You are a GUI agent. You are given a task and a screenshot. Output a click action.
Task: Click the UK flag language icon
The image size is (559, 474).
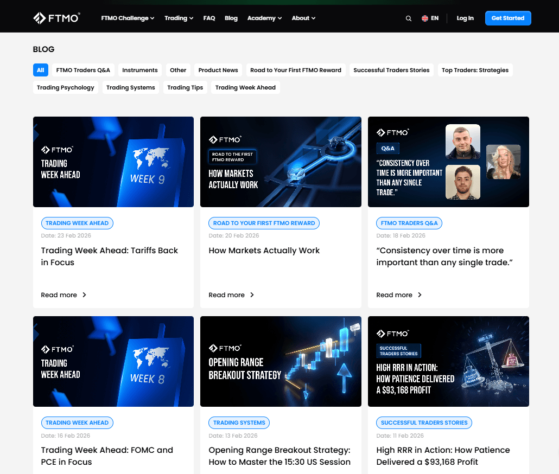425,18
